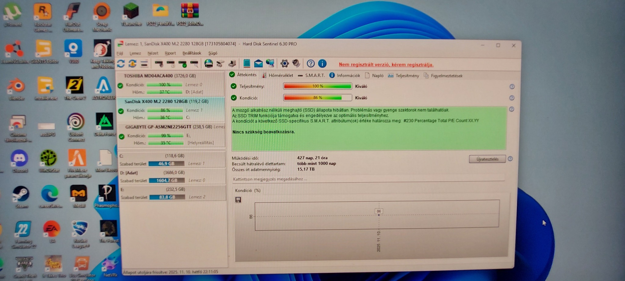This screenshot has width=625, height=281.
Task: Click the 'Nem regisztrált verzió' registration link
Action: tap(386, 64)
